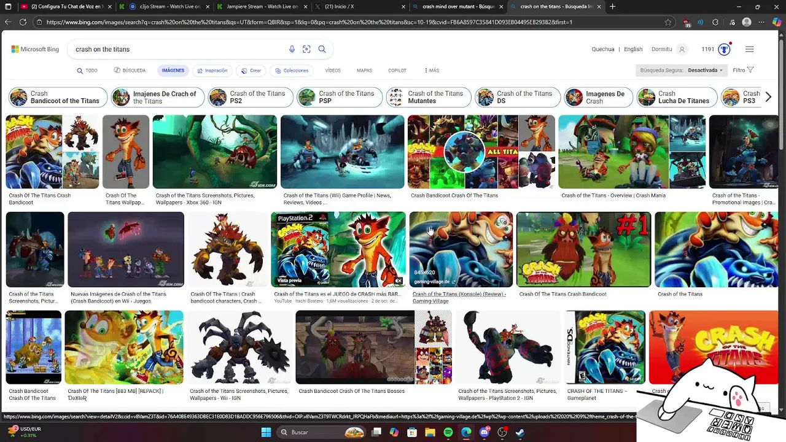Click Microsoft Bing logo
The height and width of the screenshot is (442, 786).
tap(35, 49)
